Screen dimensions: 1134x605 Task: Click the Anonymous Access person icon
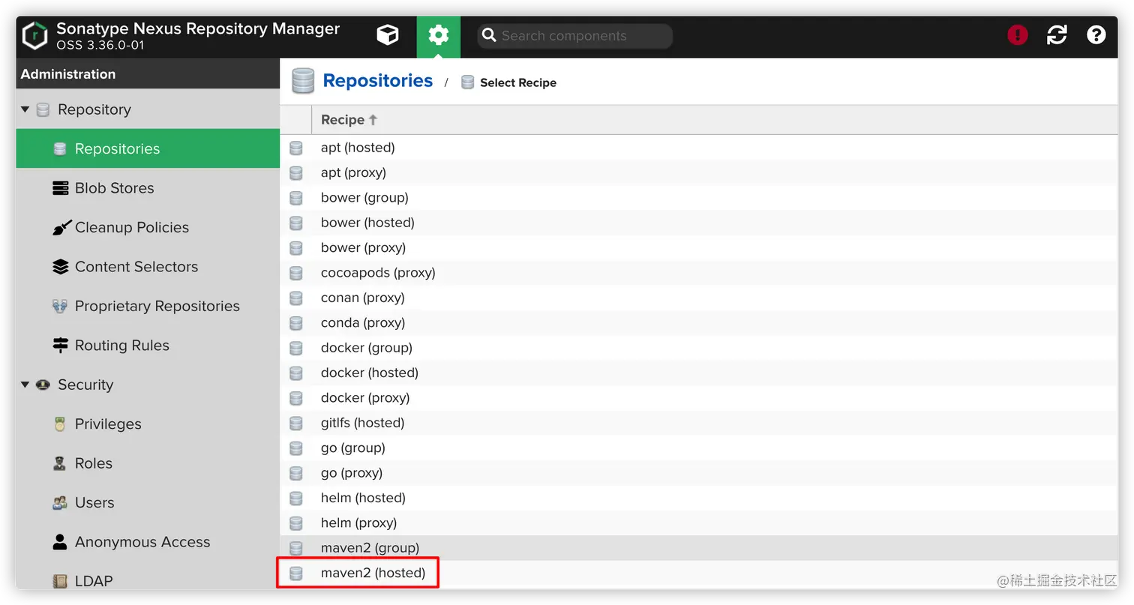coord(60,542)
